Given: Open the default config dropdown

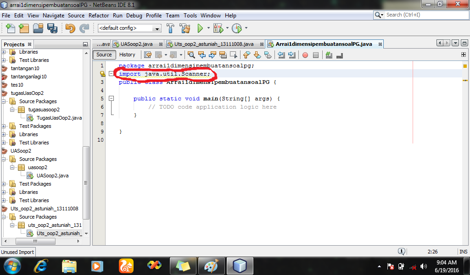Looking at the screenshot, I should coord(157,28).
